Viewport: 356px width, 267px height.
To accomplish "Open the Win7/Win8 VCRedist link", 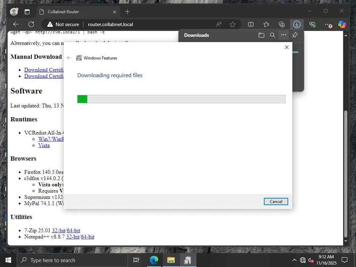I will [x=51, y=139].
